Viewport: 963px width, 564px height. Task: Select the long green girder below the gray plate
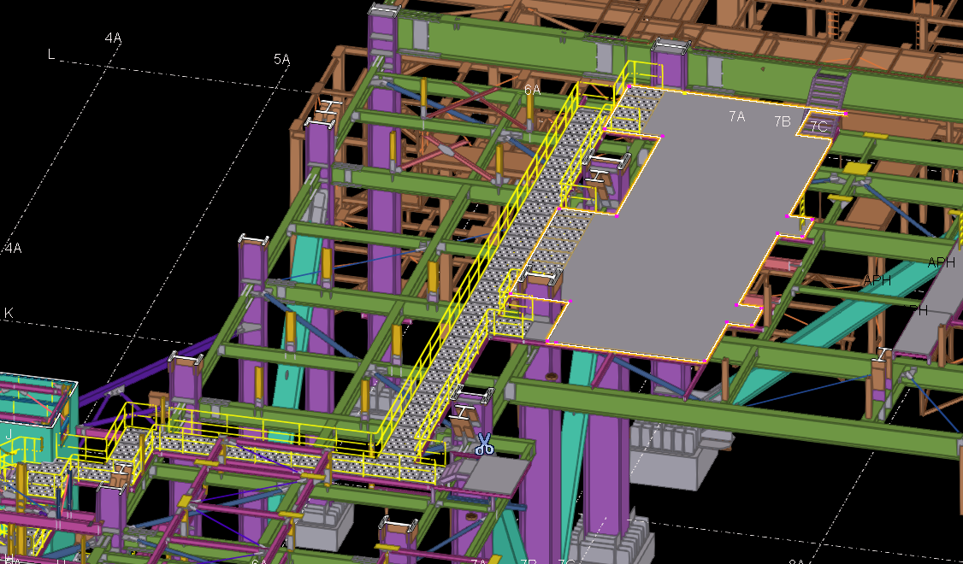coord(727,417)
